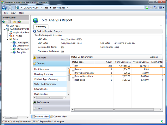Open Duplicate Files report

(x=50, y=94)
